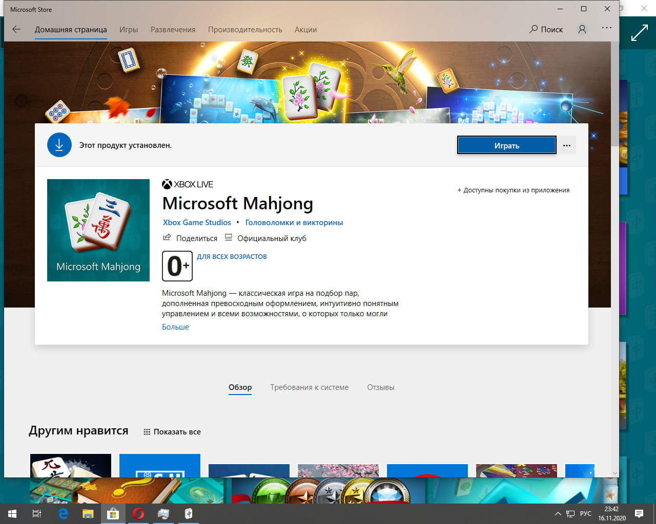Viewport: 656px width, 524px height.
Task: Open the notification center icon
Action: (639, 514)
